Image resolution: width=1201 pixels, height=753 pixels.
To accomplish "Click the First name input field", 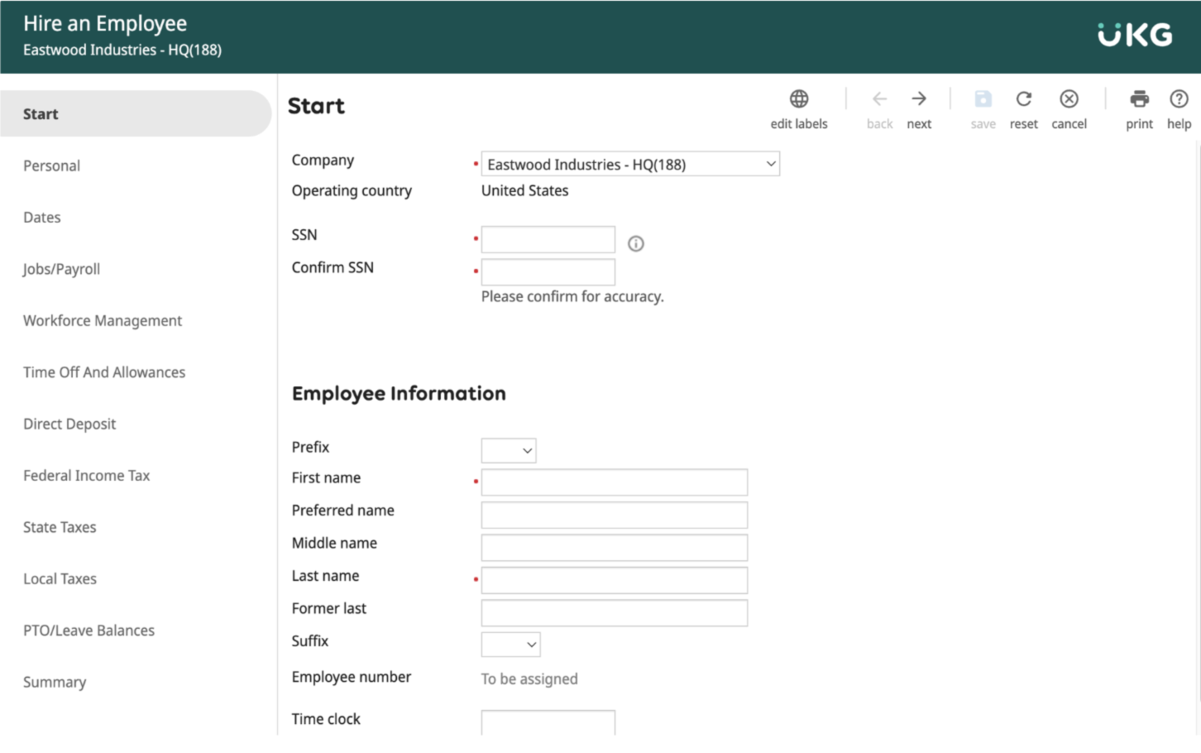I will 615,482.
